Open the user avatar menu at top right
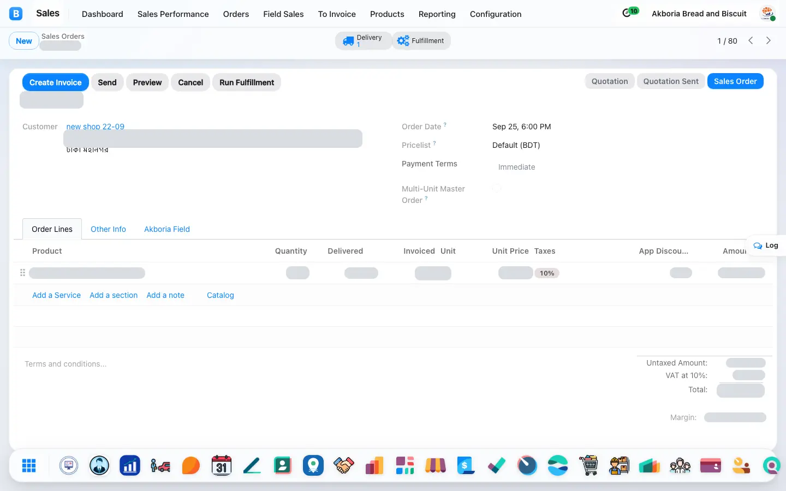This screenshot has width=786, height=491. (767, 14)
